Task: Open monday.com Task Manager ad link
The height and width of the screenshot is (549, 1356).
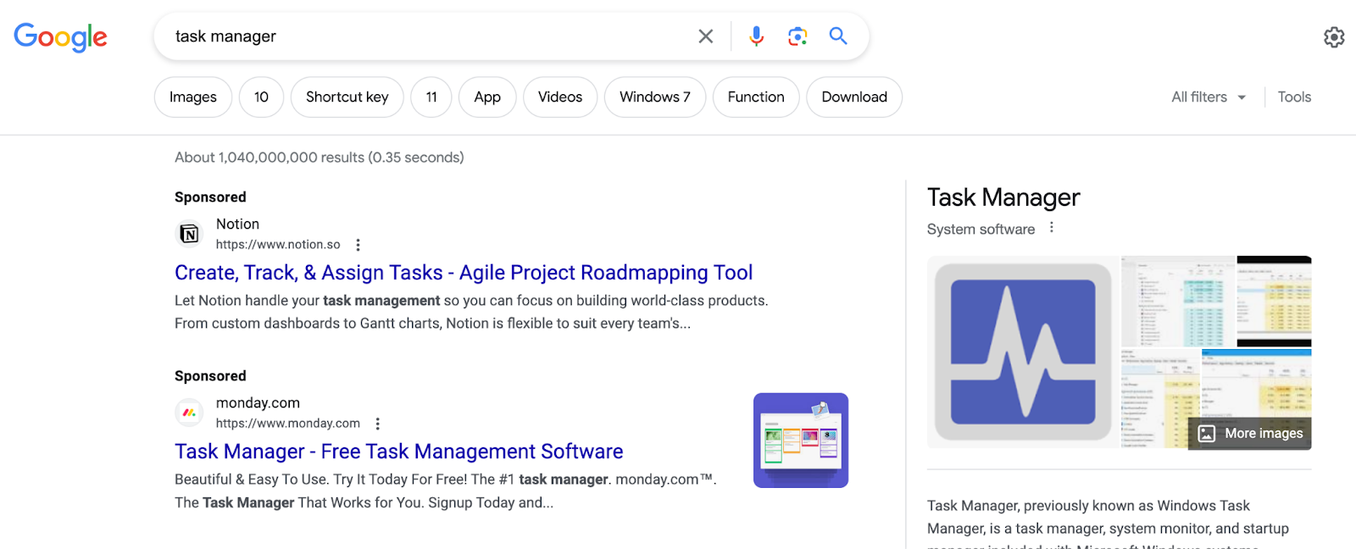Action: [x=398, y=452]
